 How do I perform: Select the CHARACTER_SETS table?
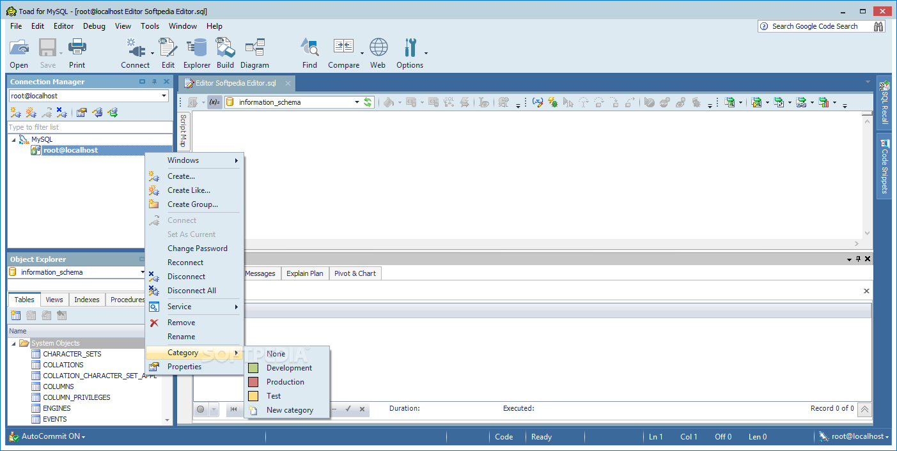point(72,354)
